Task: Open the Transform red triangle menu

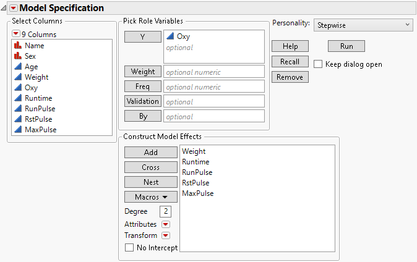Action: [x=166, y=235]
